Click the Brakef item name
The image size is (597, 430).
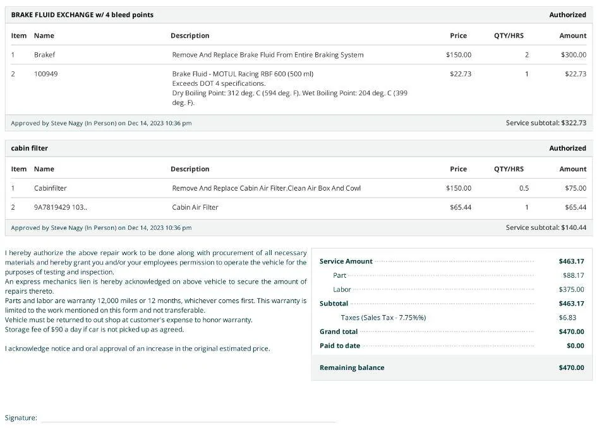point(45,55)
